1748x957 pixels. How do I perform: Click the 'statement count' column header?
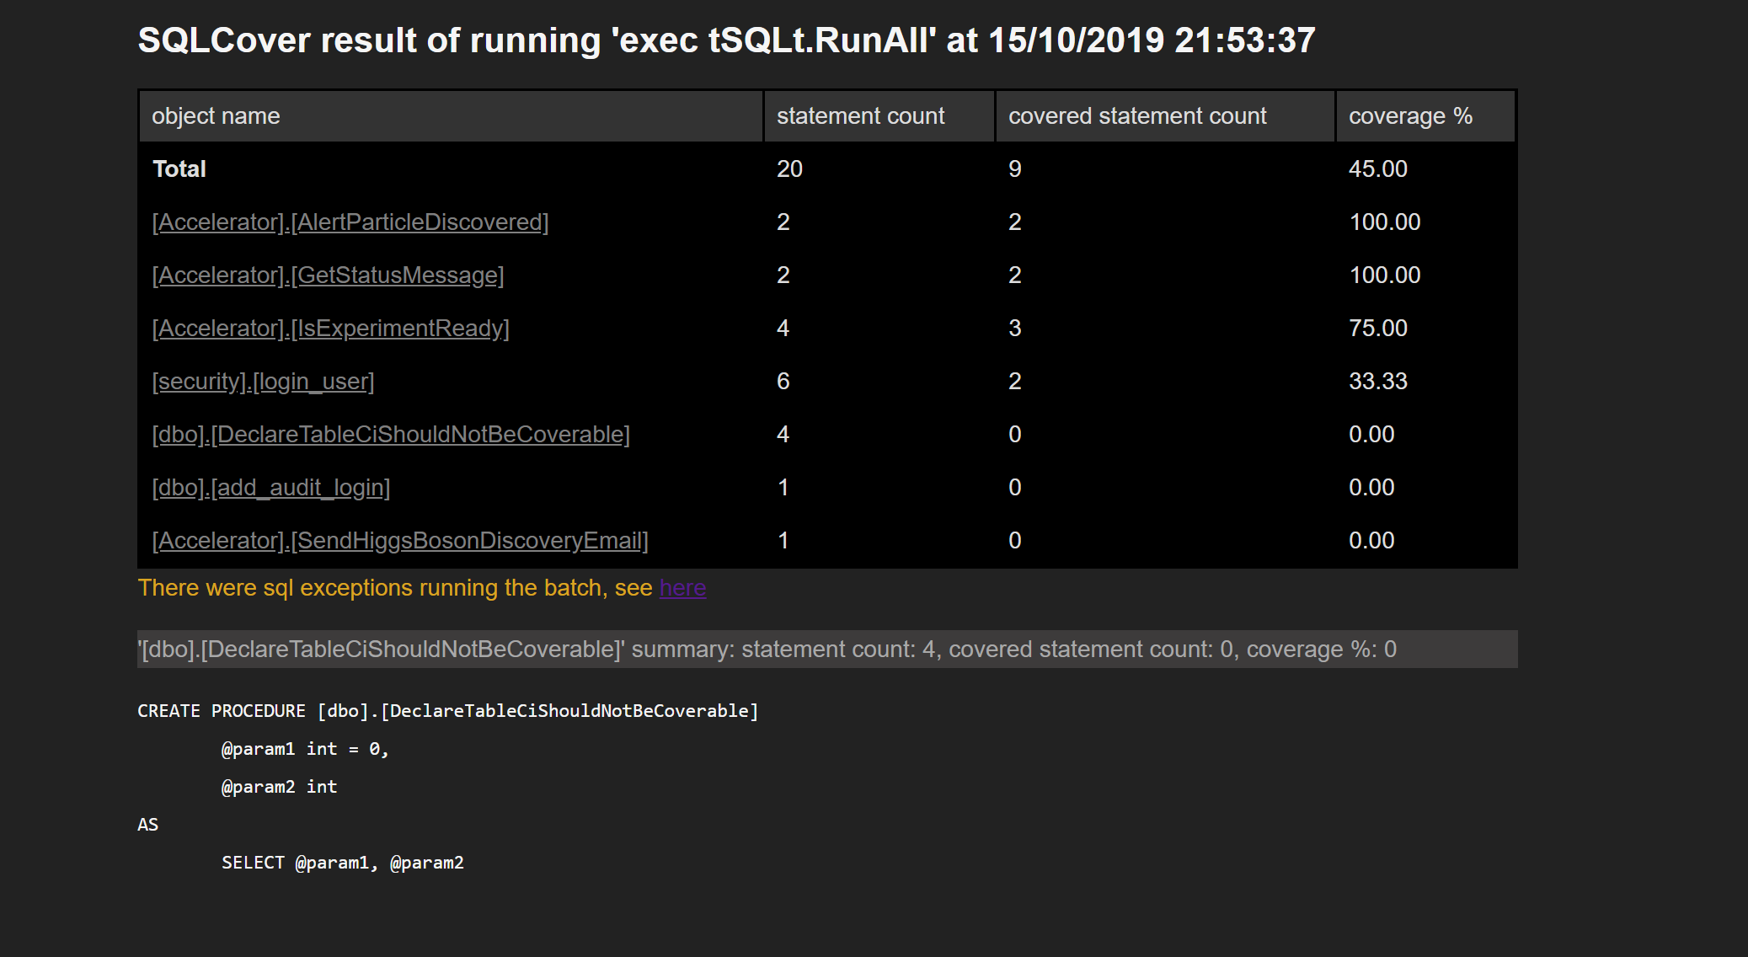[x=879, y=116]
